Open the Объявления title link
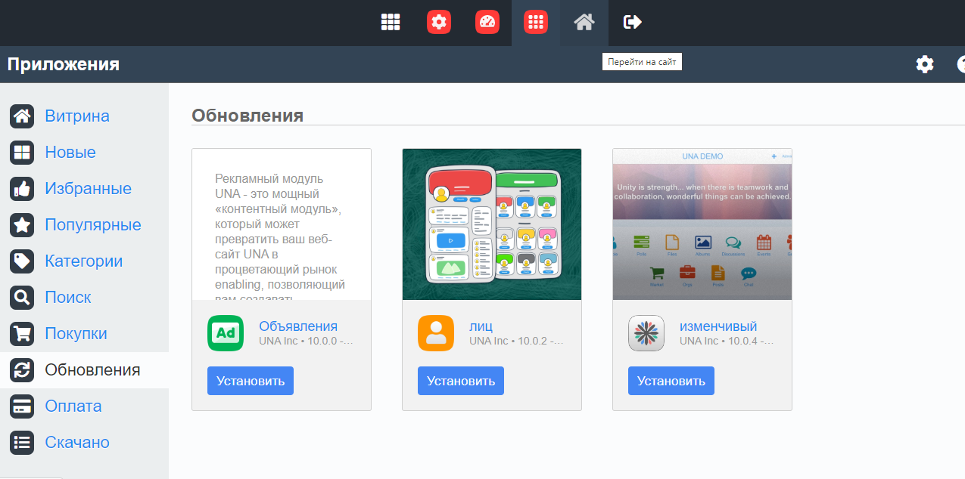 (298, 326)
